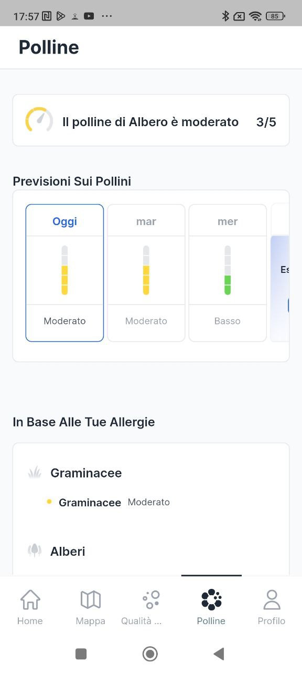The width and height of the screenshot is (302, 673).
Task: Tap the Graminacee grass icon
Action: pyautogui.click(x=35, y=472)
